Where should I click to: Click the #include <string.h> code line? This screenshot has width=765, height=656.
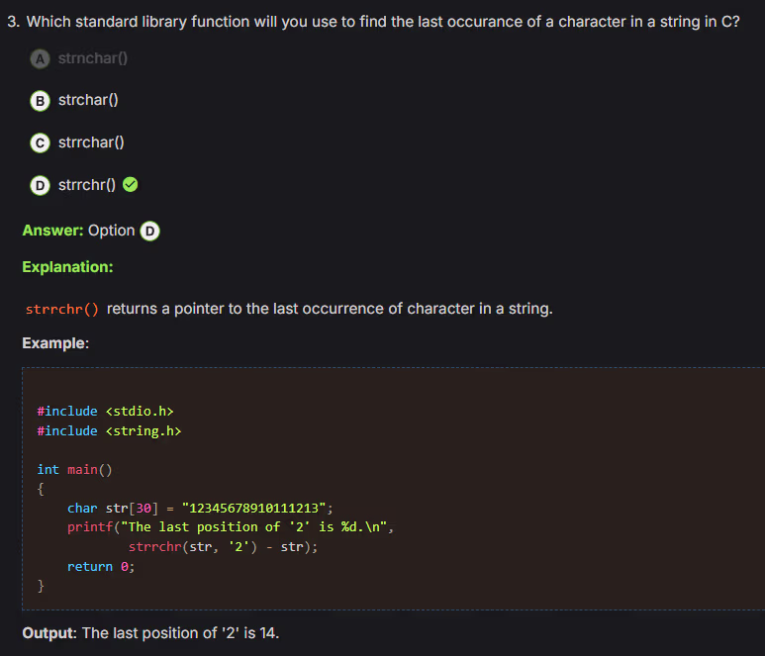click(x=109, y=430)
